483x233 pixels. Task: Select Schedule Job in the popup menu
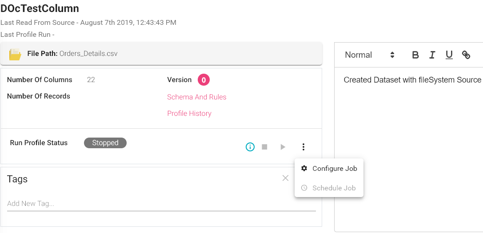[334, 188]
